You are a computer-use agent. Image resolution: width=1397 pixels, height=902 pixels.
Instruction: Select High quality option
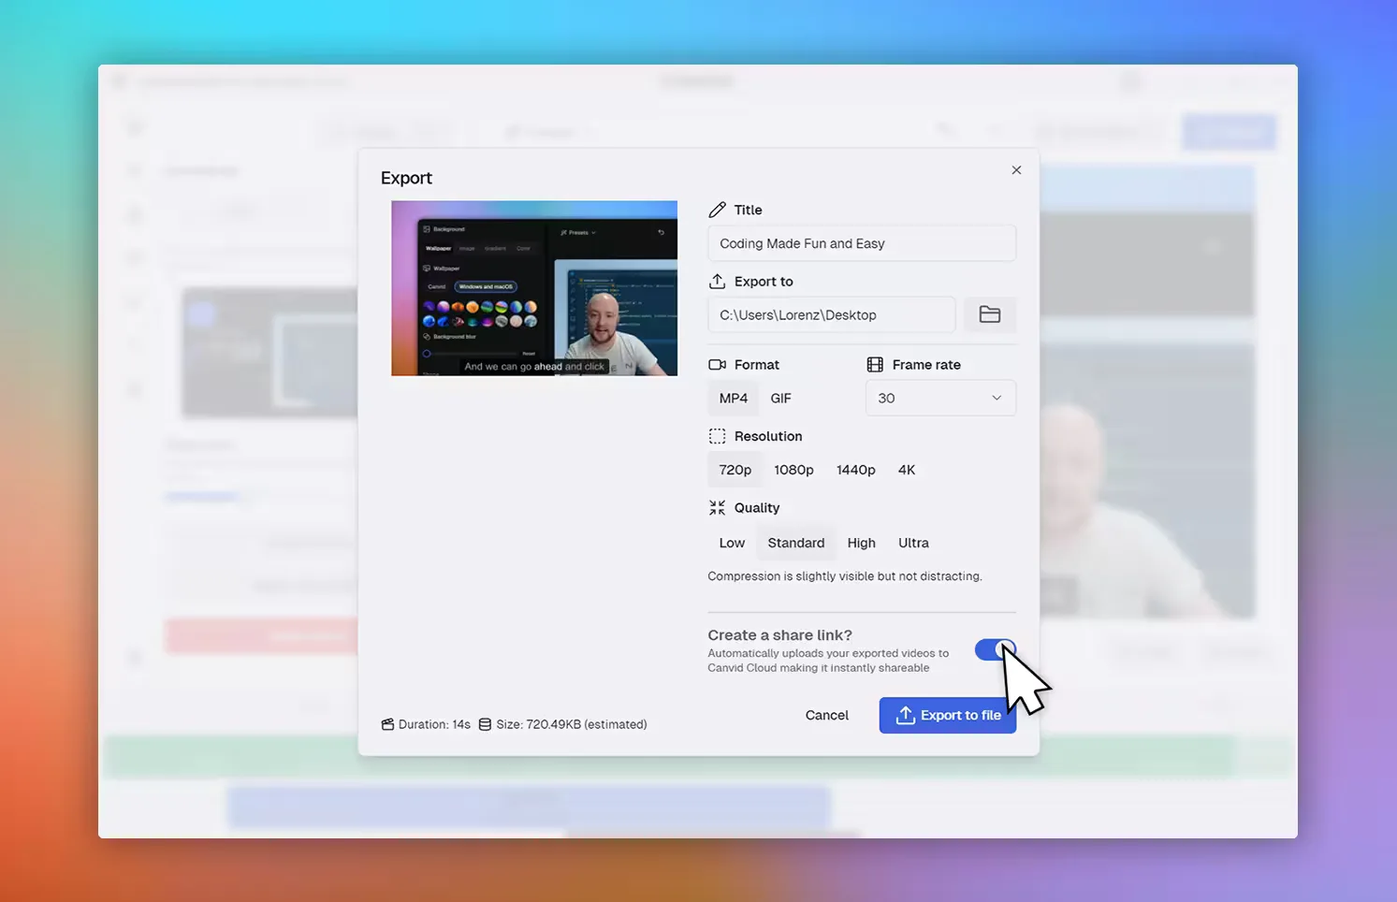861,543
